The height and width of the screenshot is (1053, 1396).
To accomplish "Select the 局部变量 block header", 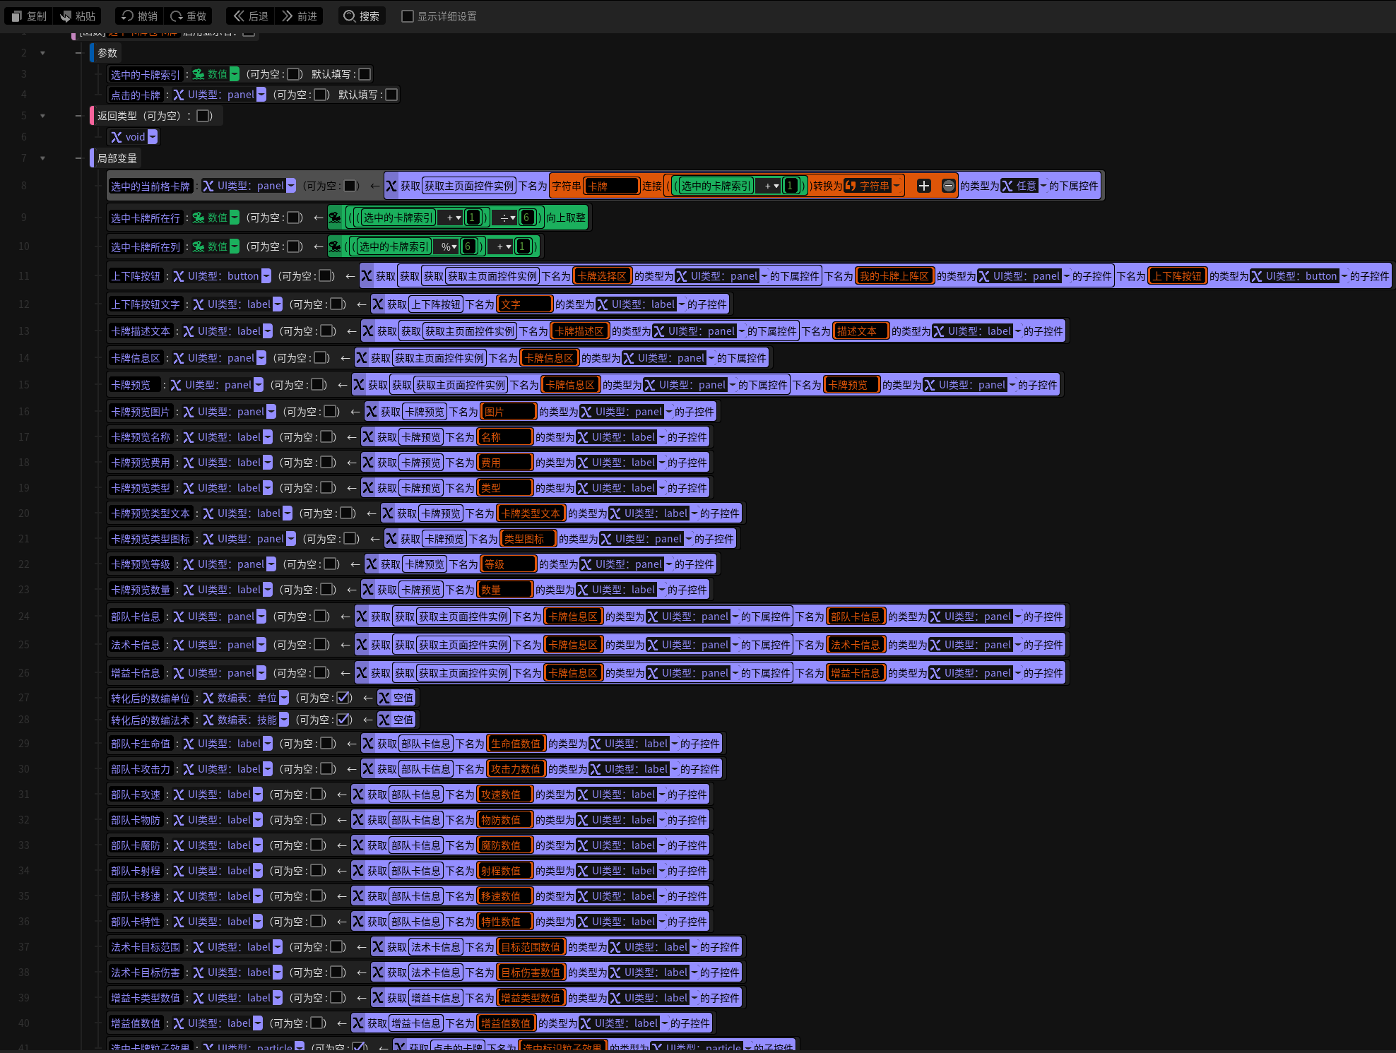I will click(117, 158).
